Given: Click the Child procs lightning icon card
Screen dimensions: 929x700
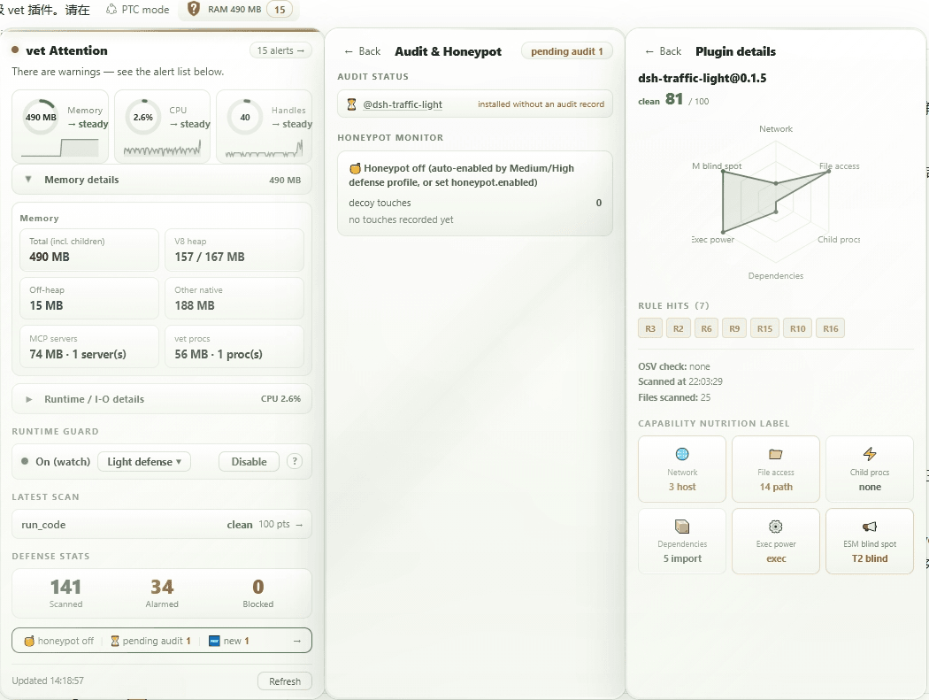Looking at the screenshot, I should tap(869, 469).
